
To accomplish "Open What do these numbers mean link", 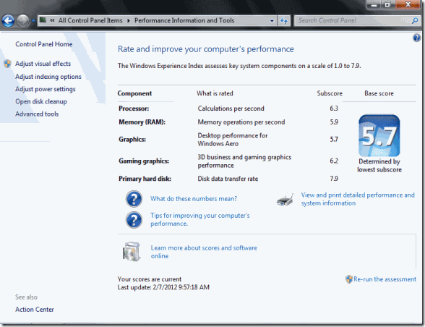I will 194,199.
